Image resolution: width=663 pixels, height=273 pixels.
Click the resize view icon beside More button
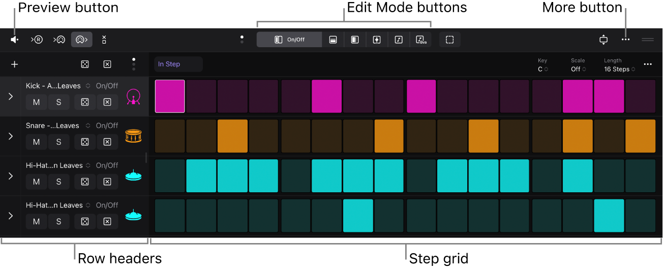(604, 40)
